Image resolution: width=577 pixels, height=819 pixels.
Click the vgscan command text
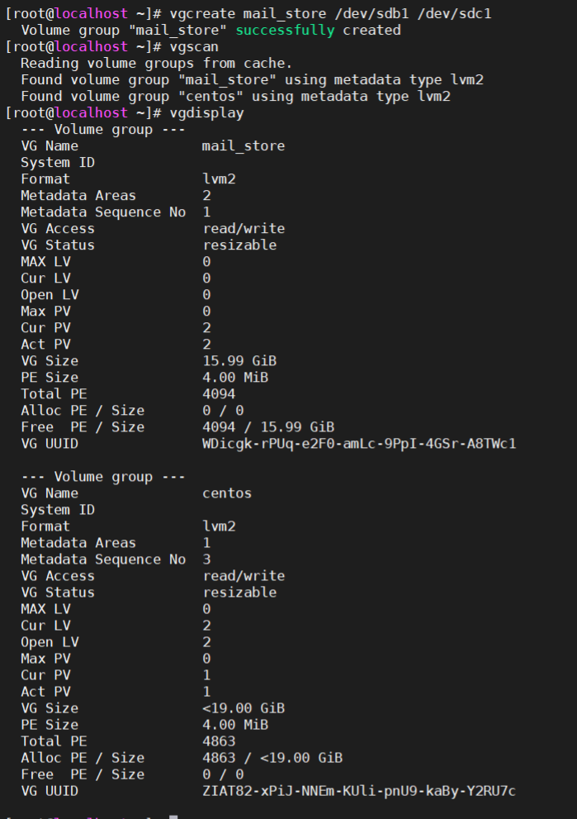(x=194, y=46)
